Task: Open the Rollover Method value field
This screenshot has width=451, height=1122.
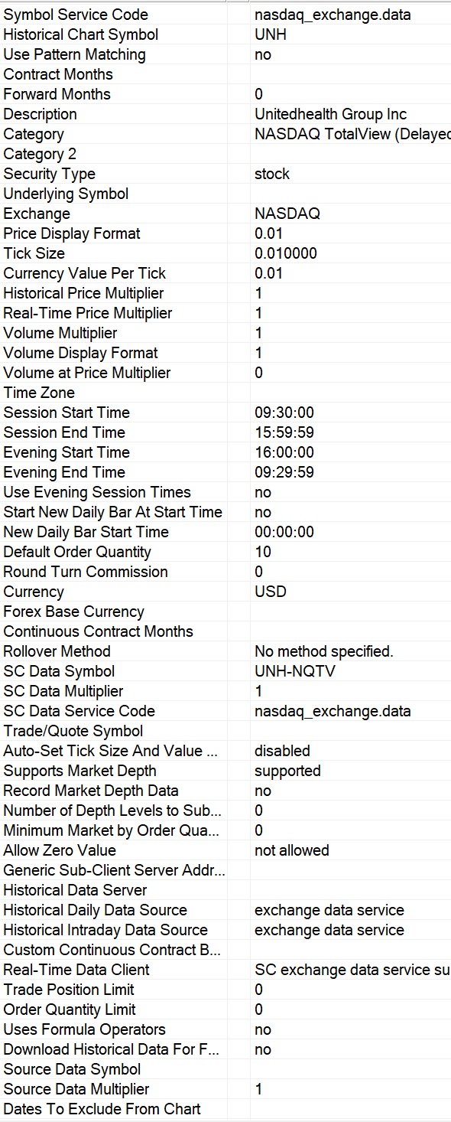Action: [351, 651]
